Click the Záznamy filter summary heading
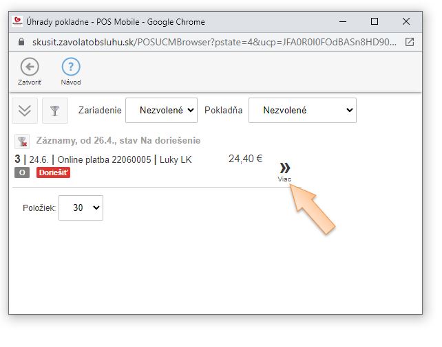 (x=118, y=141)
